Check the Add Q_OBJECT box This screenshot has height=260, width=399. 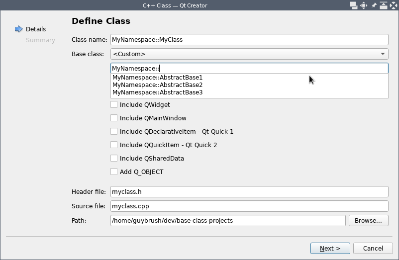point(114,172)
